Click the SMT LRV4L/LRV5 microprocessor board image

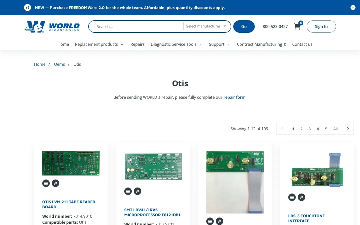click(x=153, y=166)
